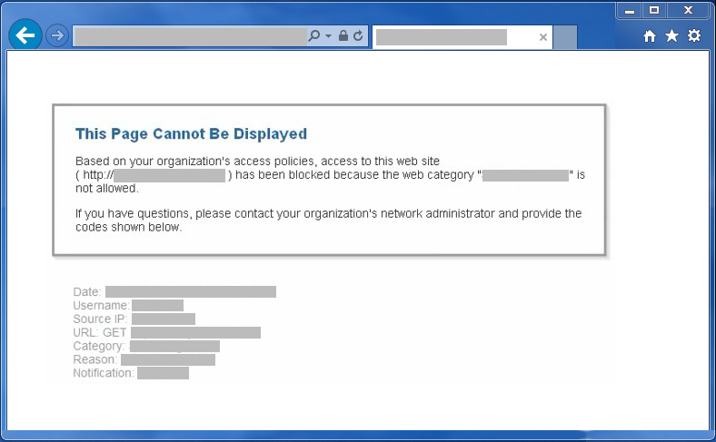The height and width of the screenshot is (442, 716).
Task: Refresh the page with the reload icon
Action: tap(358, 36)
